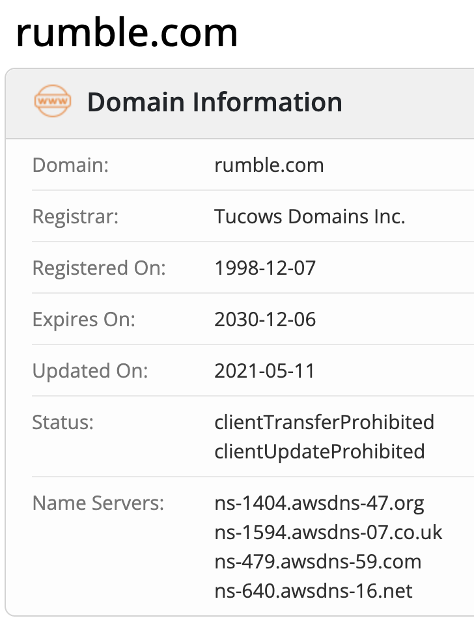Viewport: 474px width, 629px height.
Task: Click name server ns-640.awsdns-16.net
Action: coord(314,591)
